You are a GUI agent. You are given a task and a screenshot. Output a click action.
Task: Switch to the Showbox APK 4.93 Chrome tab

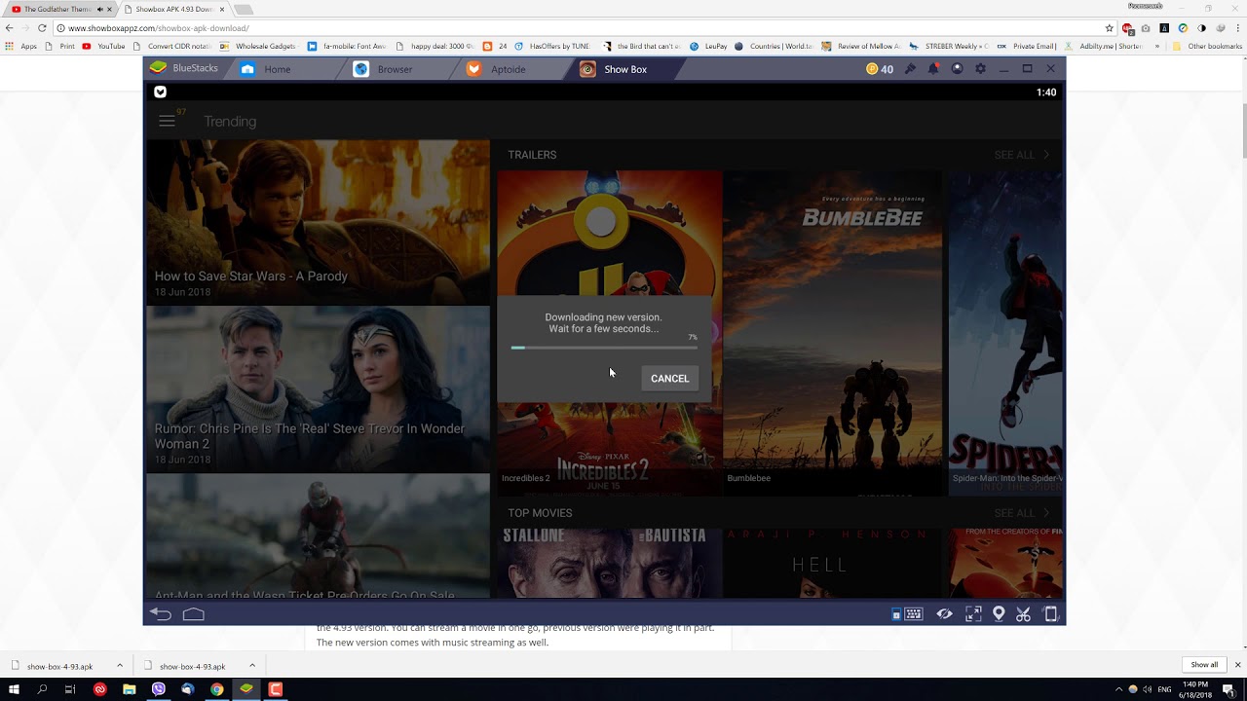pos(173,9)
